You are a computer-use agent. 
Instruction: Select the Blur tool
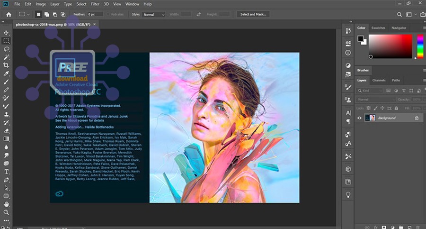[x=6, y=147]
